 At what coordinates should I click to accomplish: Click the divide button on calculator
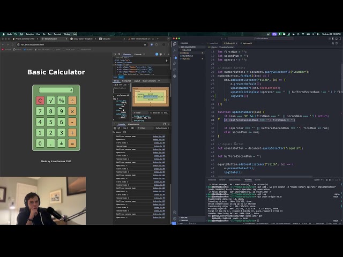pyautogui.click(x=72, y=101)
